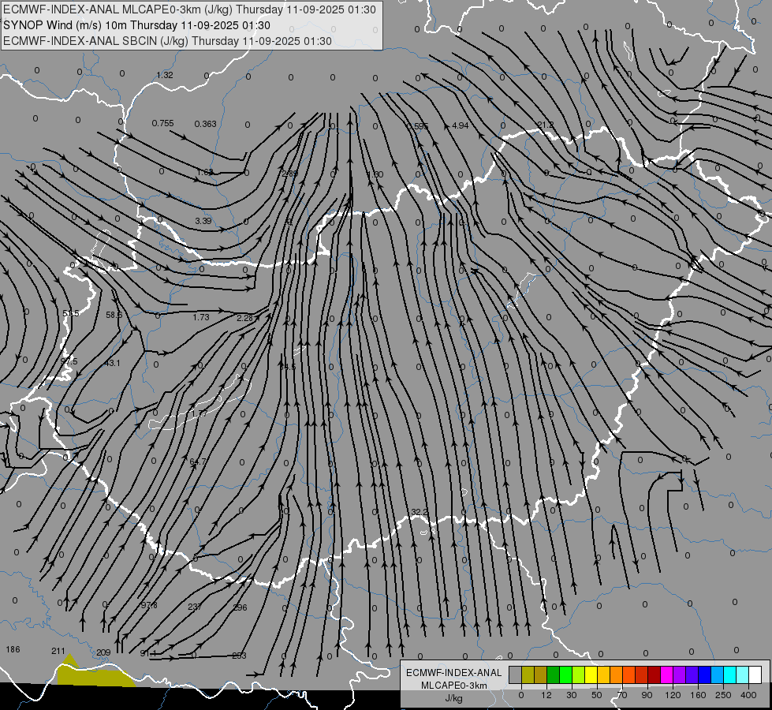Image resolution: width=772 pixels, height=710 pixels.
Task: Click the 296 value on the map
Action: coord(240,607)
